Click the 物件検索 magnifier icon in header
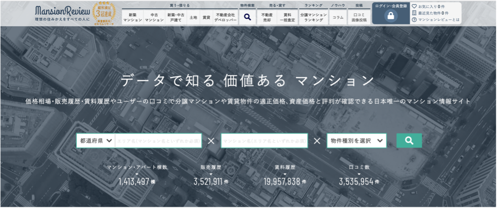The width and height of the screenshot is (497, 208). point(248,17)
